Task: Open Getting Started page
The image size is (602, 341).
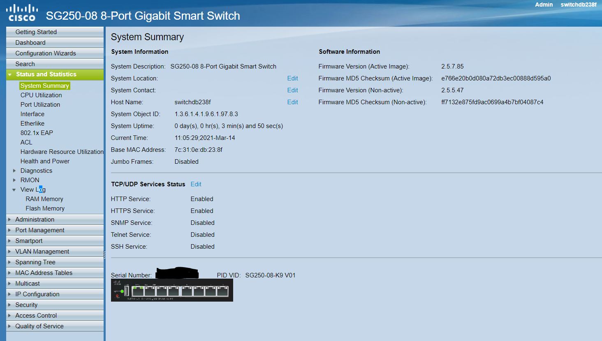Action: 55,32
